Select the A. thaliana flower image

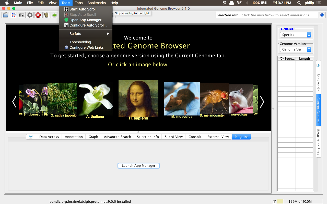tap(96, 99)
